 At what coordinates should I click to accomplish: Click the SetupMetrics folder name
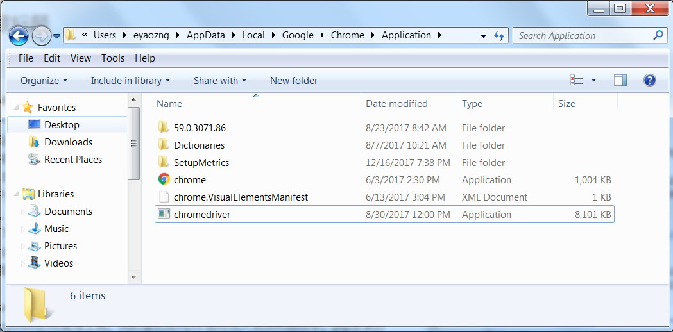[x=201, y=163]
